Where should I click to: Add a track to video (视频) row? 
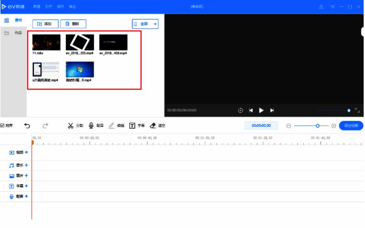[x=27, y=152]
